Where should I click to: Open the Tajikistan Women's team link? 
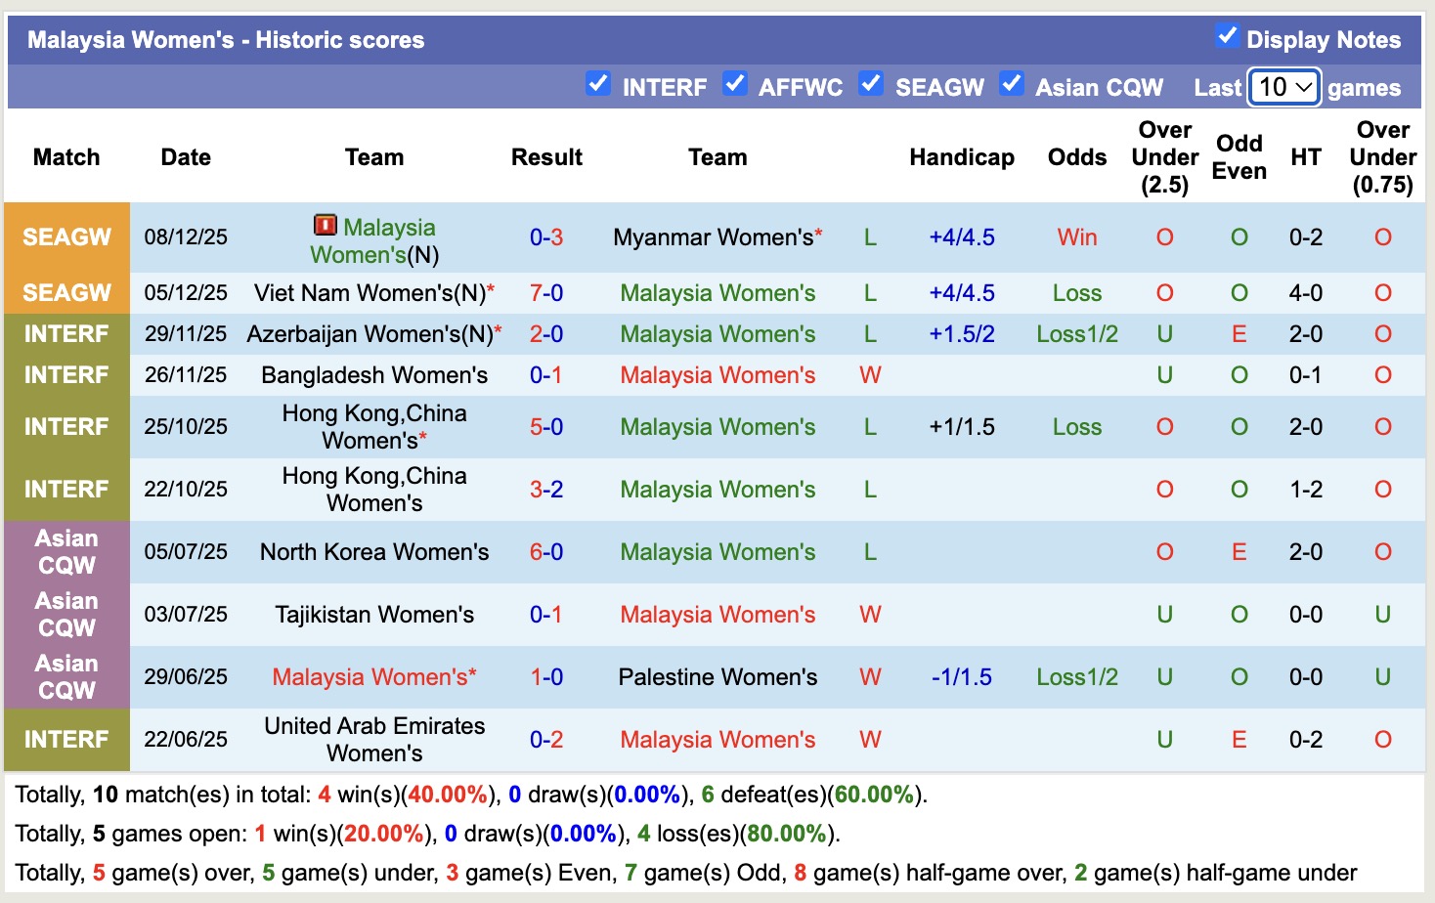(x=374, y=615)
